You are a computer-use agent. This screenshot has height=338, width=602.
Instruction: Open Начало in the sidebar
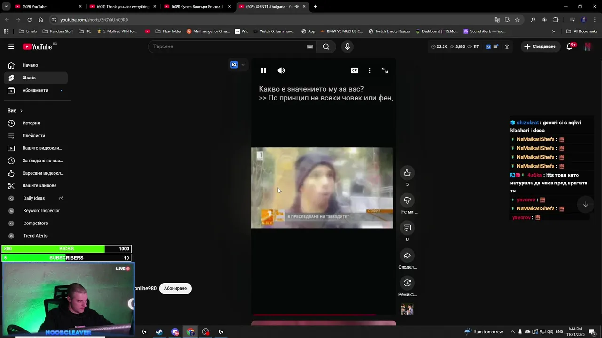(36, 65)
